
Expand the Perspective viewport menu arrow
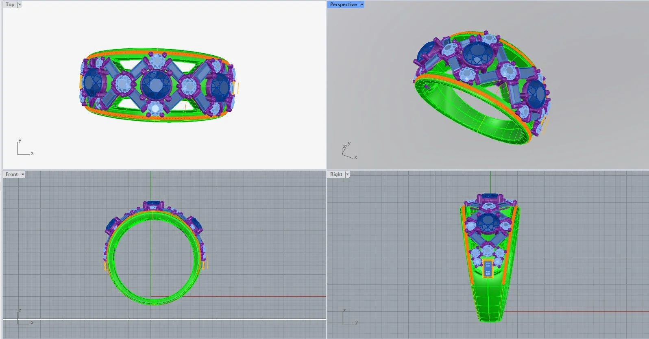[362, 4]
